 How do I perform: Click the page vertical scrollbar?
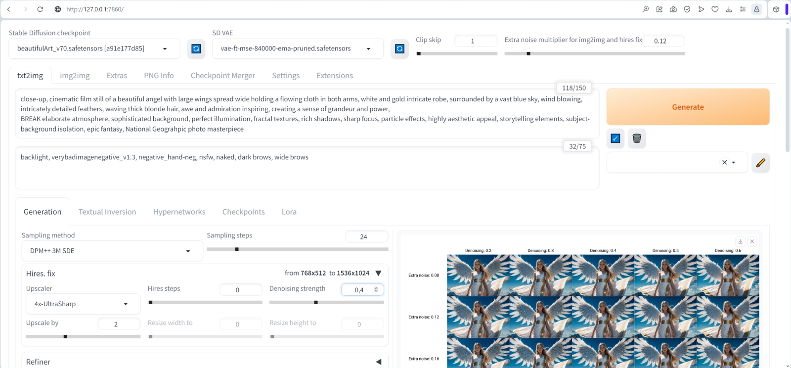pyautogui.click(x=788, y=89)
